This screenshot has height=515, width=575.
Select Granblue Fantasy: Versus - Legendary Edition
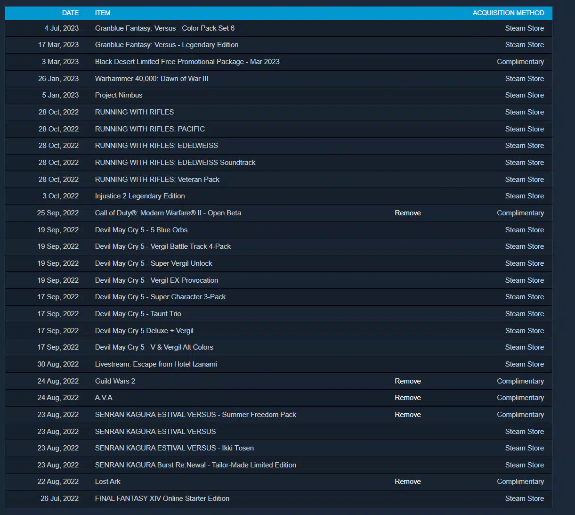point(167,45)
